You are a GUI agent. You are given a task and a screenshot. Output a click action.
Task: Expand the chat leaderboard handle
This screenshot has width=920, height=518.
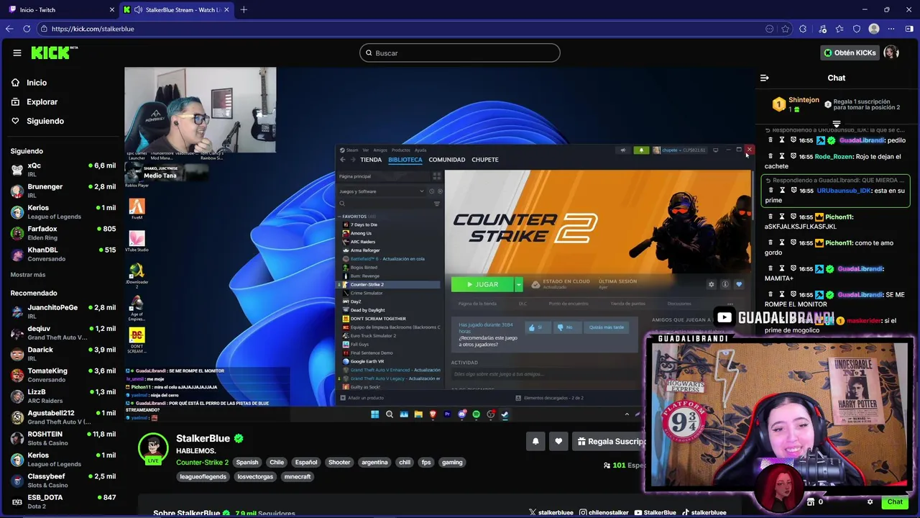837,124
